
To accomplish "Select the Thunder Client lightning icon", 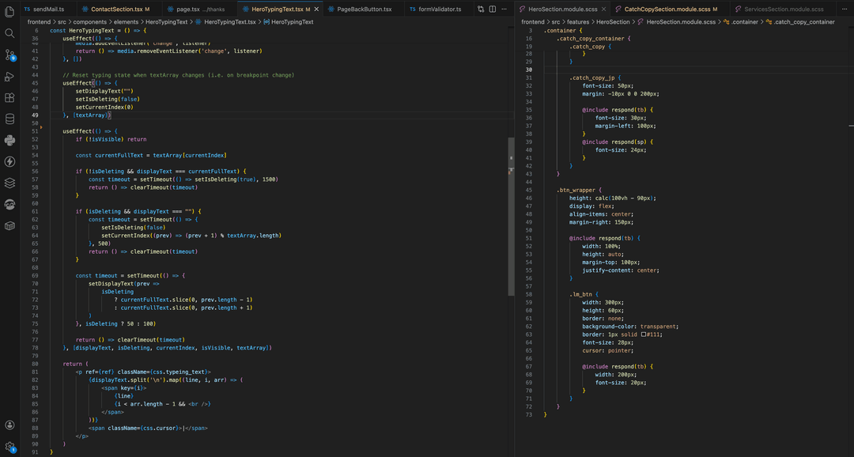I will point(9,161).
